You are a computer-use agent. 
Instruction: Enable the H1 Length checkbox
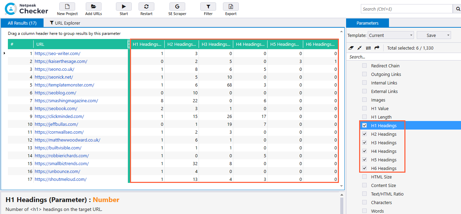364,117
